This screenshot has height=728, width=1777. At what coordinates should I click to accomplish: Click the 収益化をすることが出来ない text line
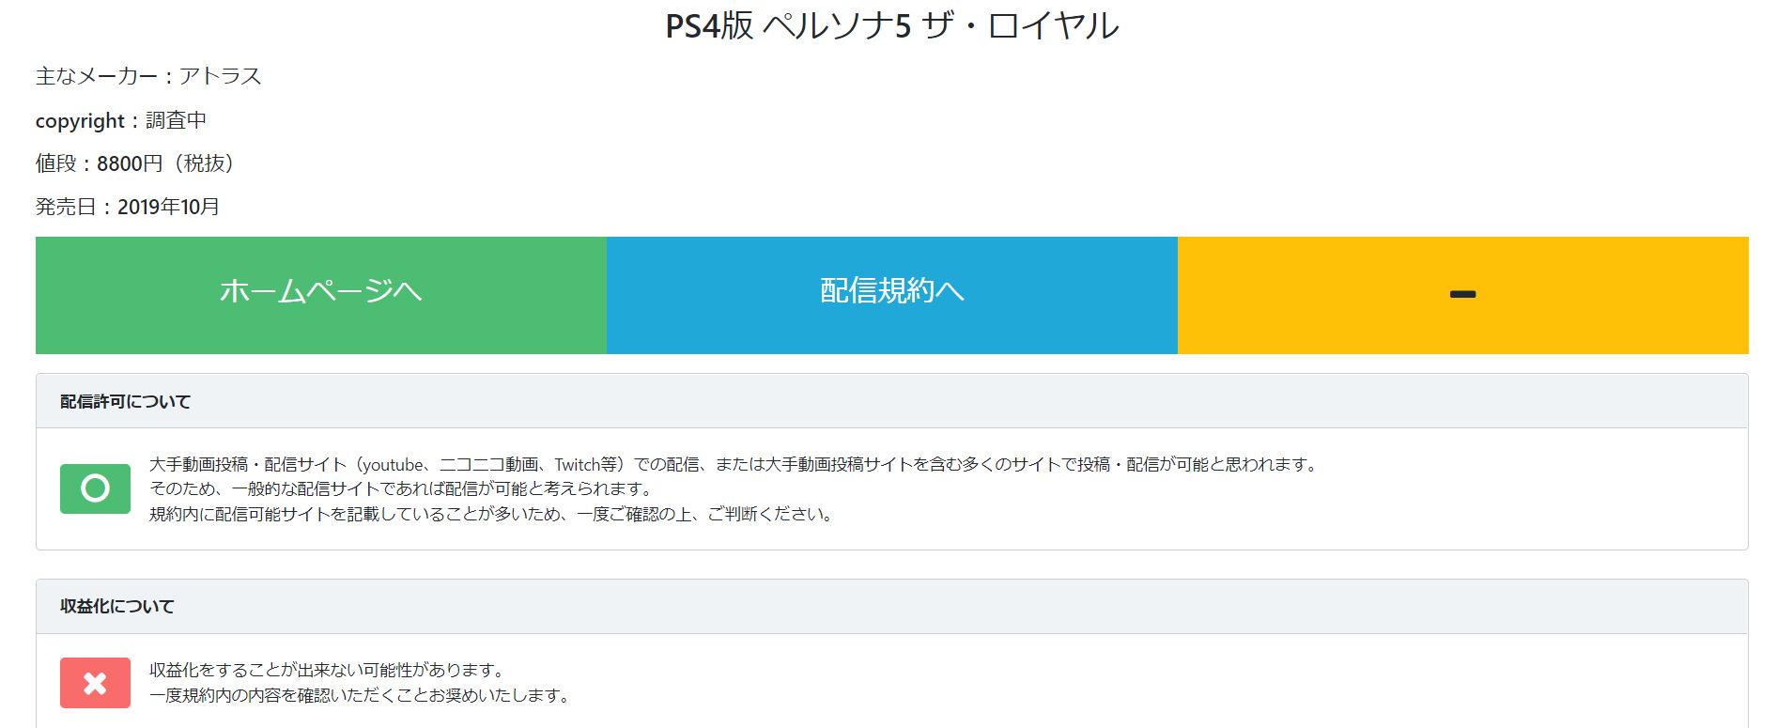(329, 670)
